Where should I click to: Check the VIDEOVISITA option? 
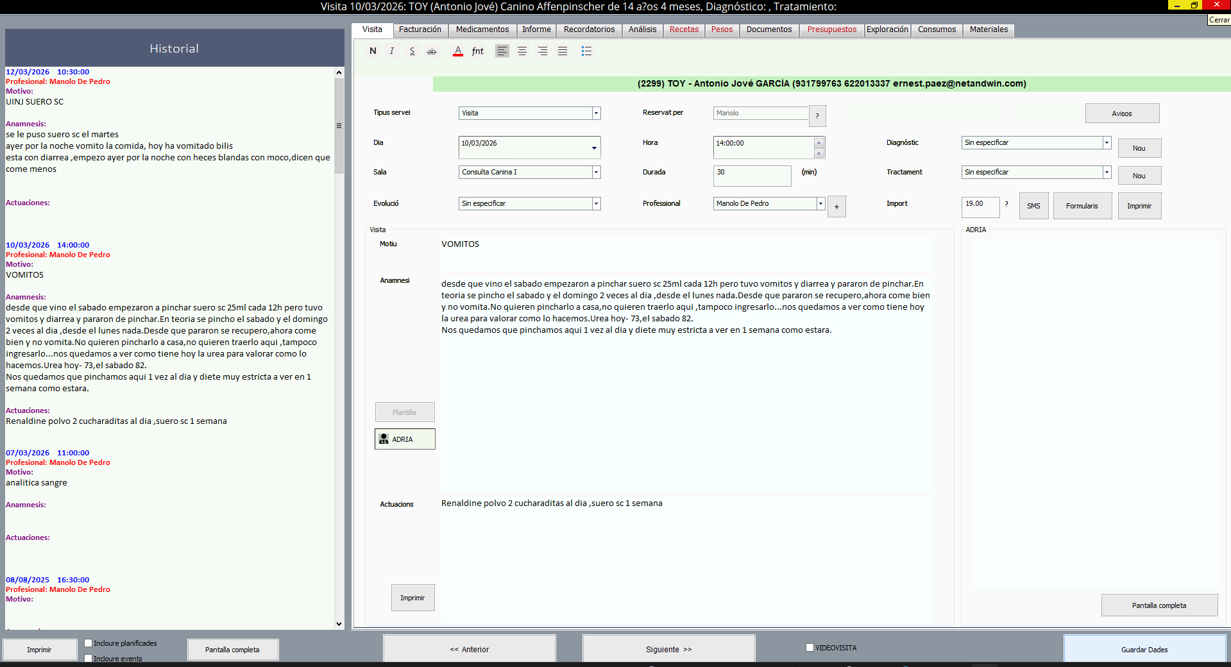[x=810, y=647]
